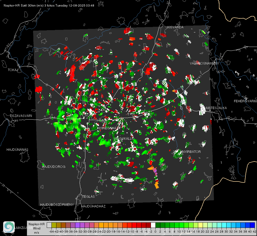Click the HAJDÚHADHÁZ label

[x=94, y=206]
